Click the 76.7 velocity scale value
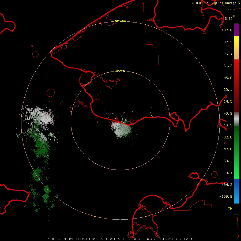 pos(228,54)
